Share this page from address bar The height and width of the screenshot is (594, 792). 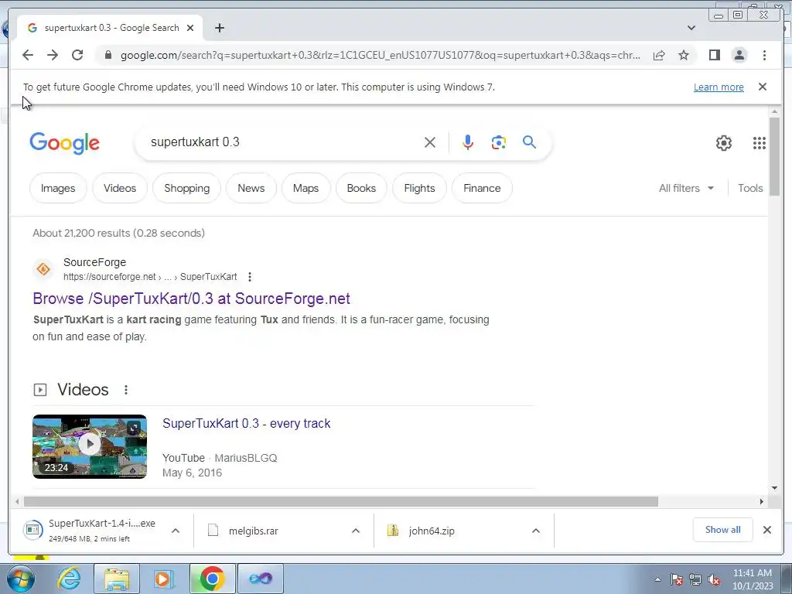pos(659,55)
